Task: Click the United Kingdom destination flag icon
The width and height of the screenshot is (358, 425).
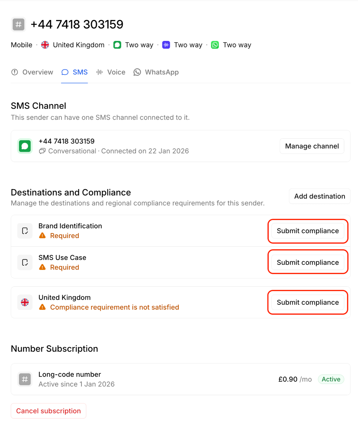Action: pos(25,302)
